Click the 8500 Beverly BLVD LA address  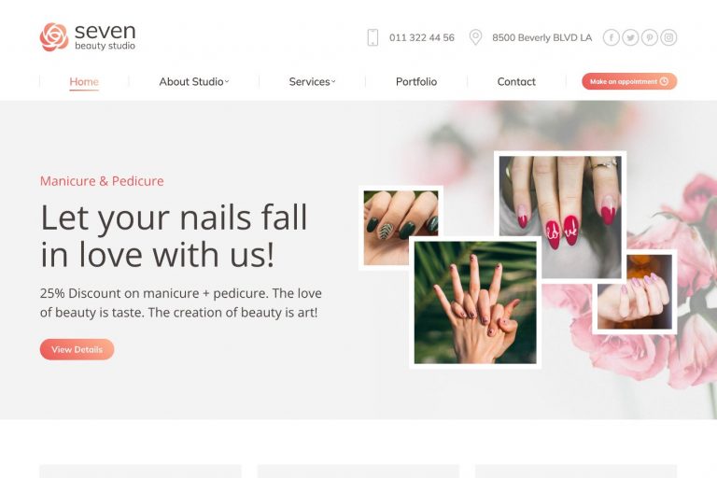point(541,37)
